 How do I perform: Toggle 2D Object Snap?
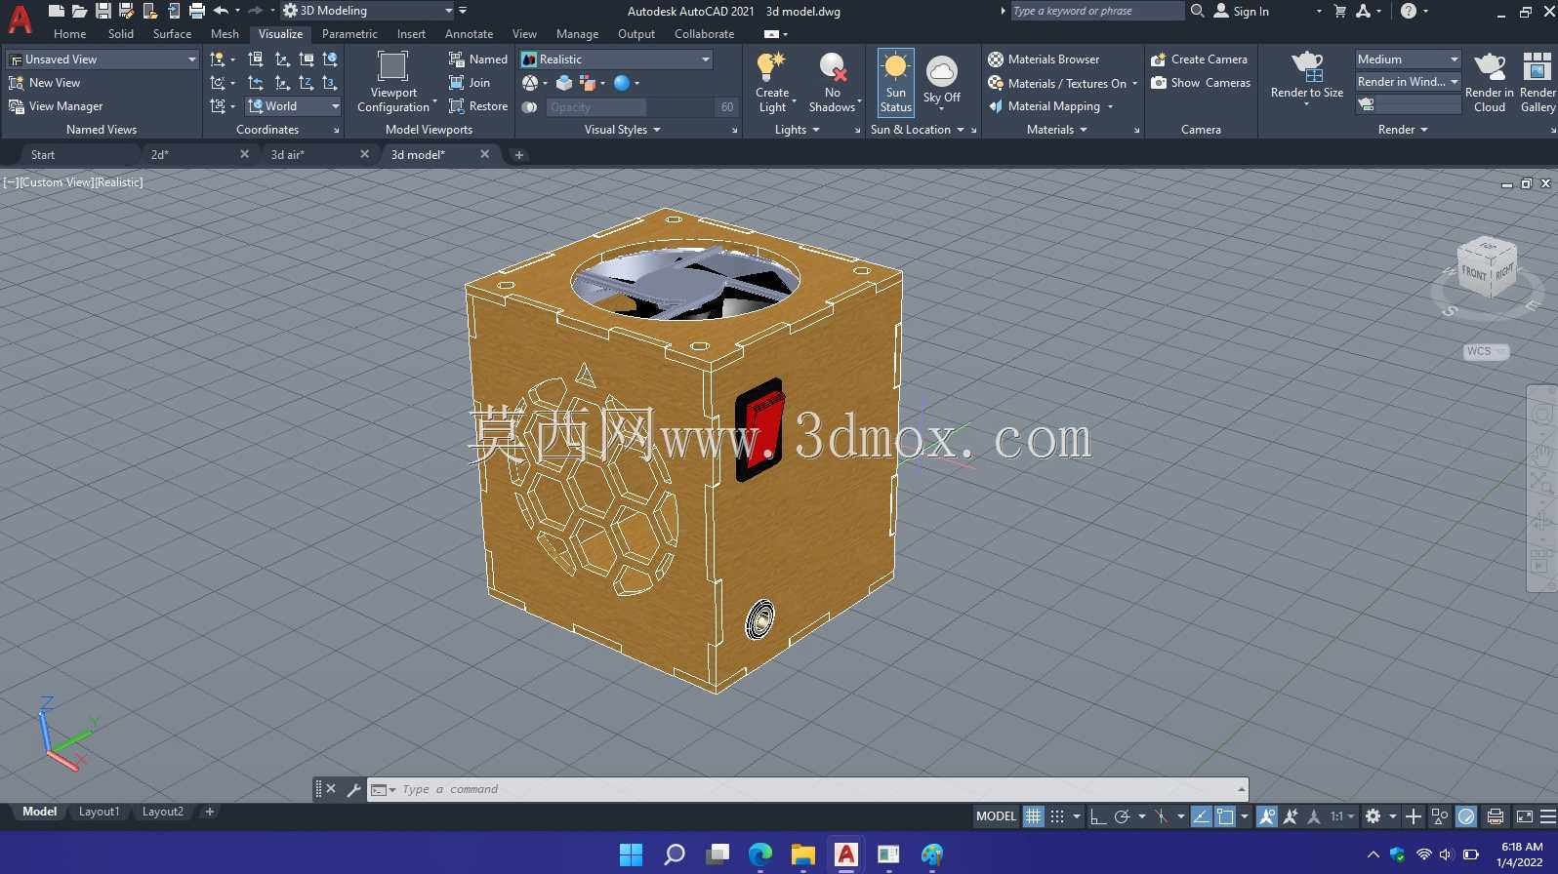1225,816
